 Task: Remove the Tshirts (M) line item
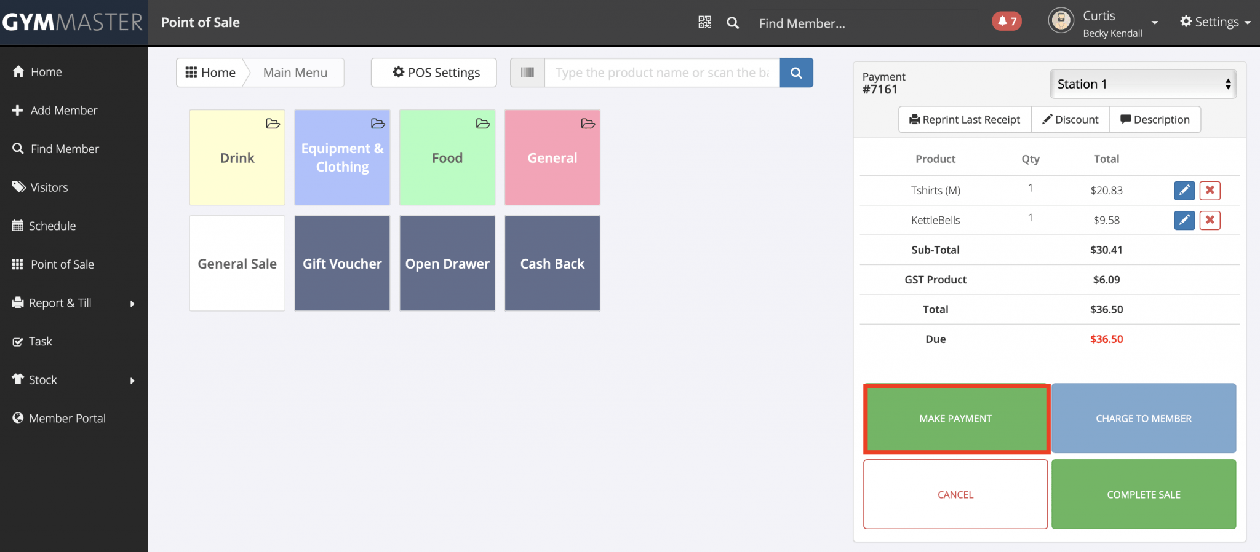1210,190
